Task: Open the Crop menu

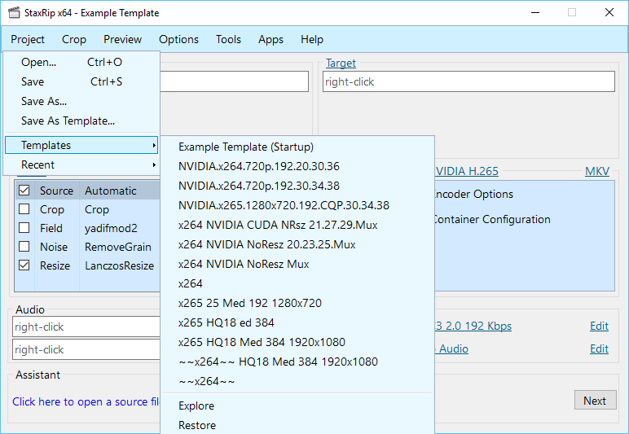Action: click(74, 39)
